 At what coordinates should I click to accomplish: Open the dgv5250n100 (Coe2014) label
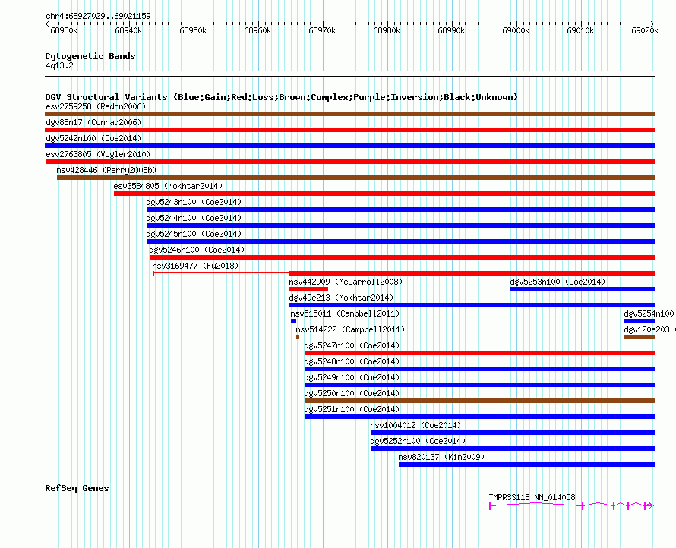(352, 393)
